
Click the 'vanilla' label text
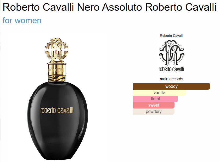click(160, 93)
